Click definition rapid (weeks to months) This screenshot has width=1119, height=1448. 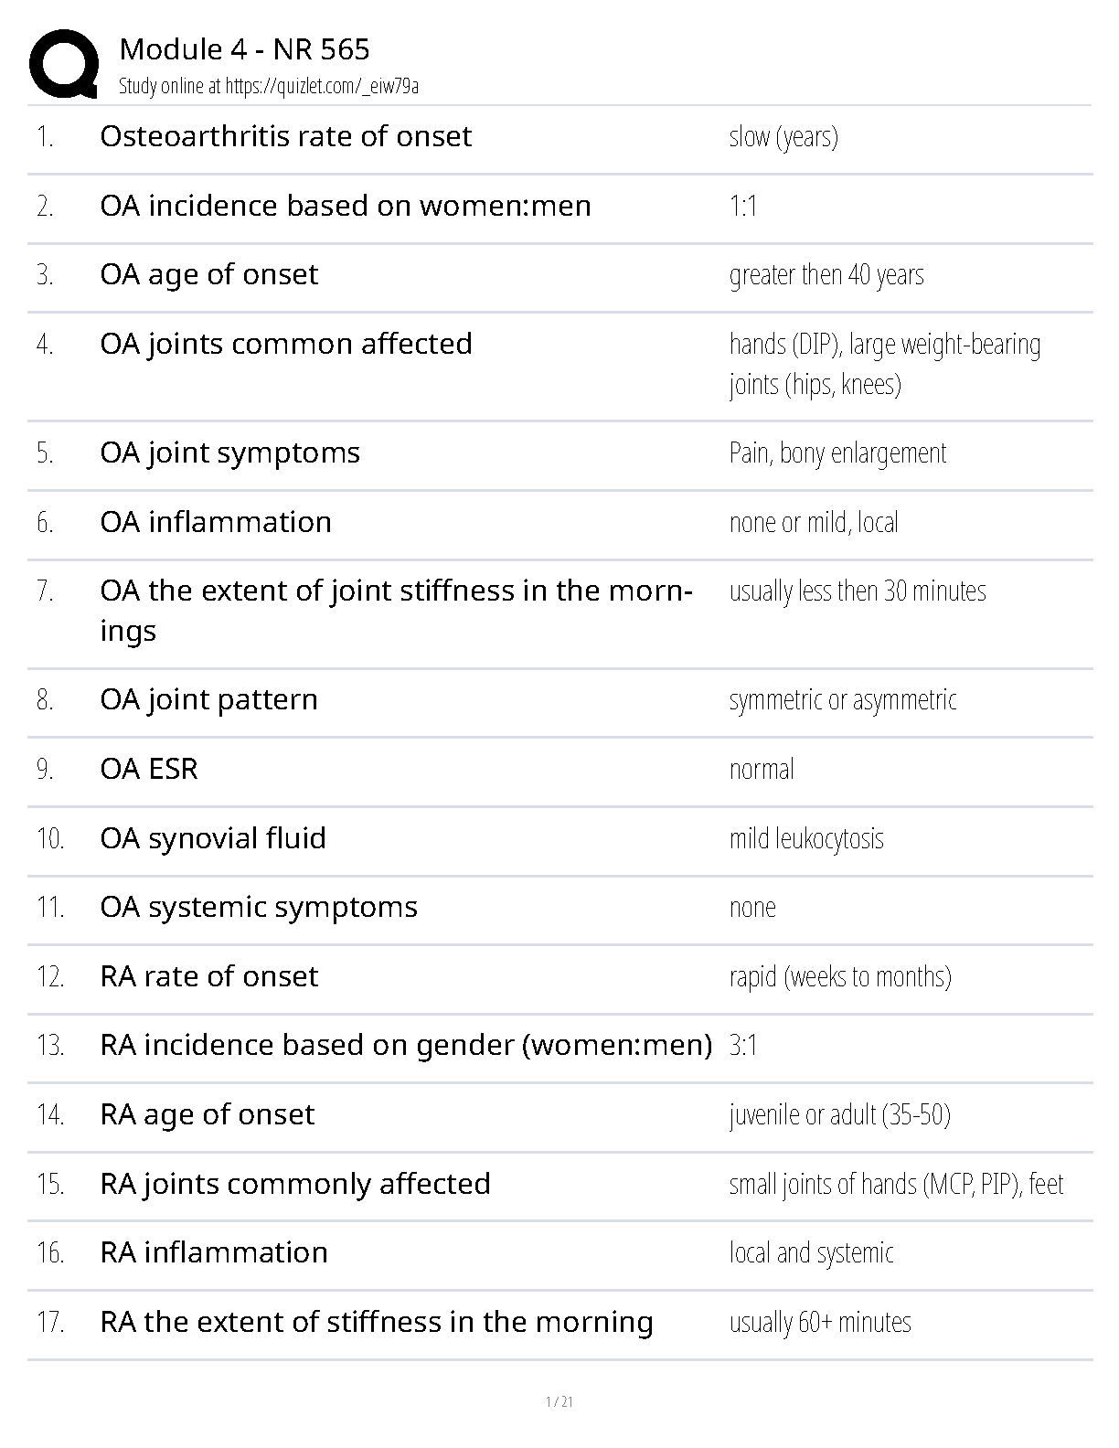pyautogui.click(x=839, y=977)
